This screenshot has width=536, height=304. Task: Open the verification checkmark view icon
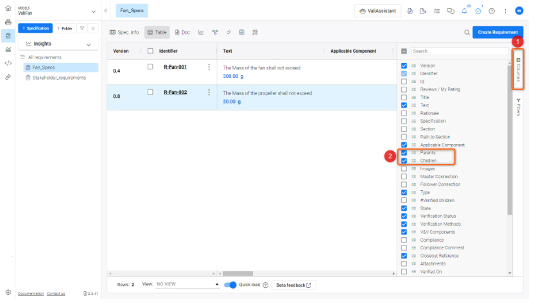[229, 32]
